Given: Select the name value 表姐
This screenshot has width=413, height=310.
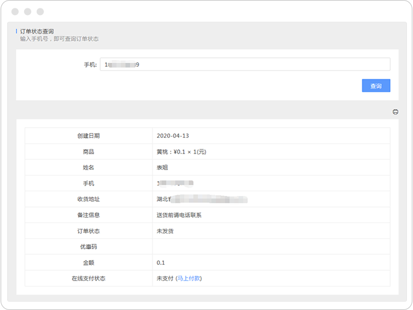Looking at the screenshot, I should coord(162,167).
